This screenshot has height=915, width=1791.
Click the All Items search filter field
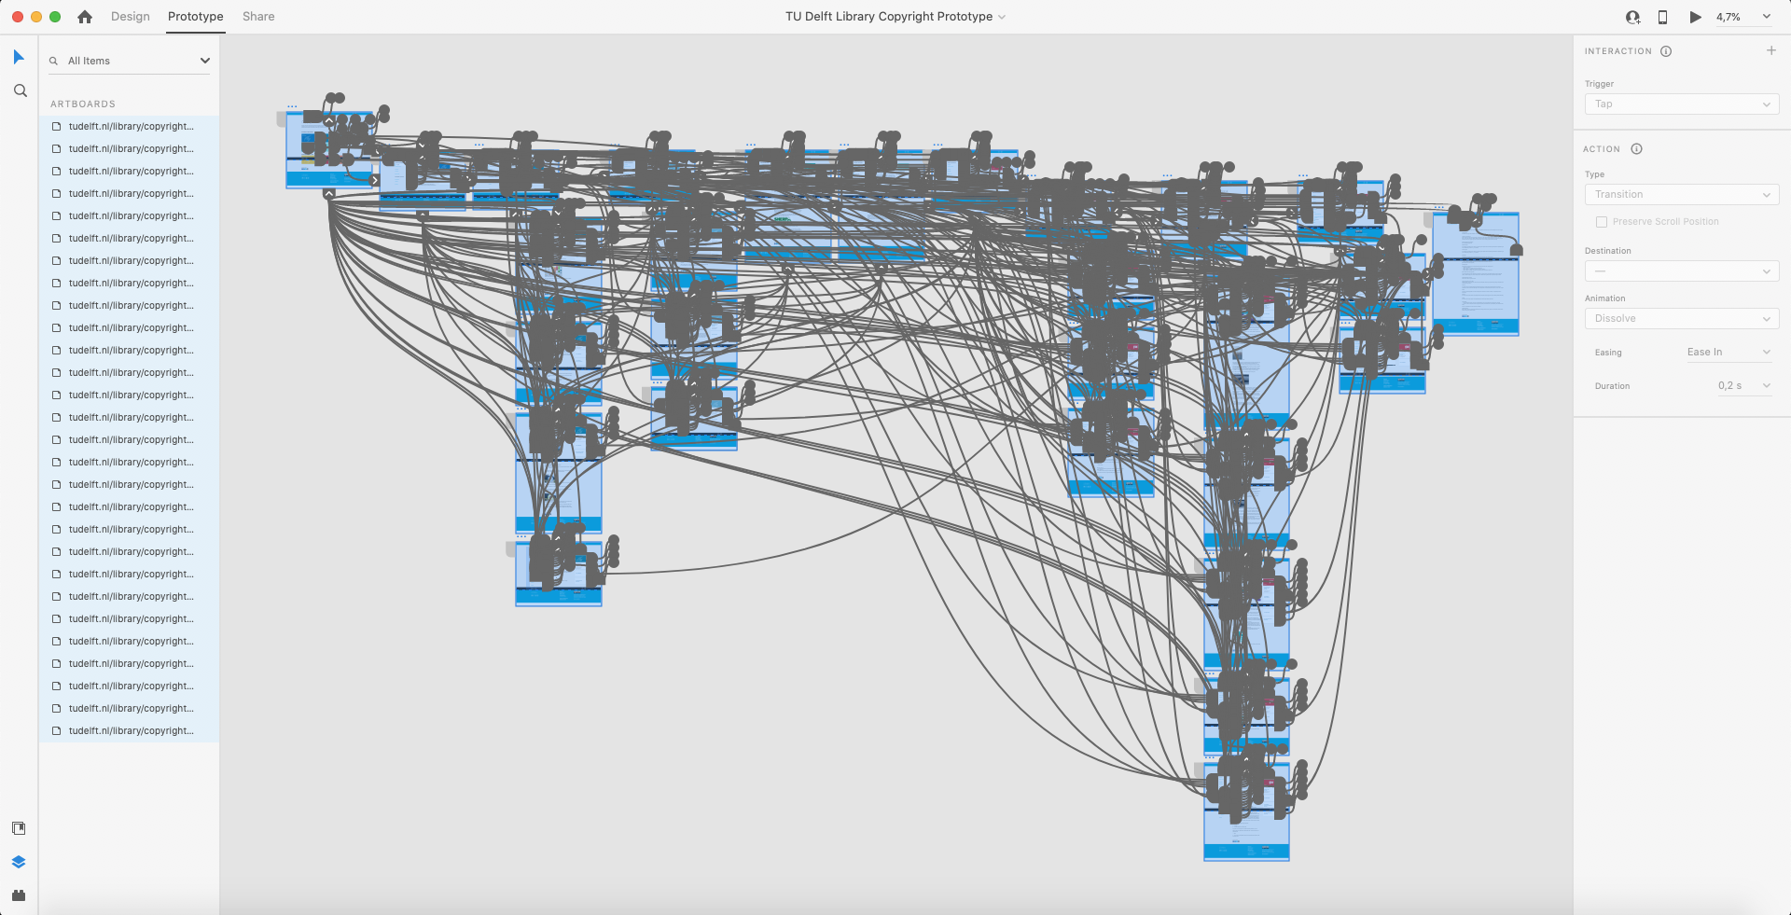click(129, 61)
